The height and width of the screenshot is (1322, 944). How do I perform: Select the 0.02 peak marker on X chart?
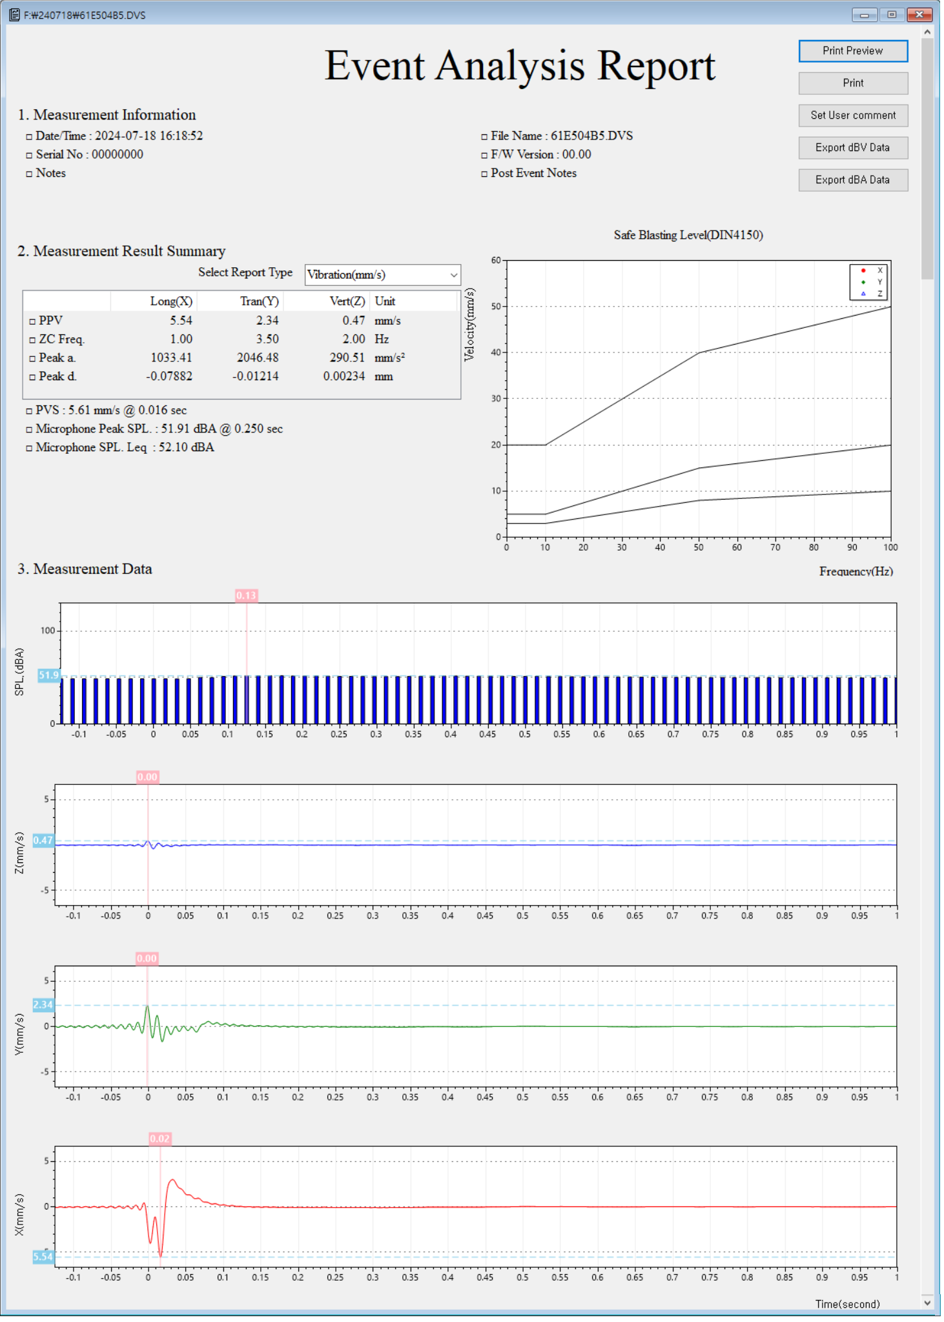tap(159, 1139)
